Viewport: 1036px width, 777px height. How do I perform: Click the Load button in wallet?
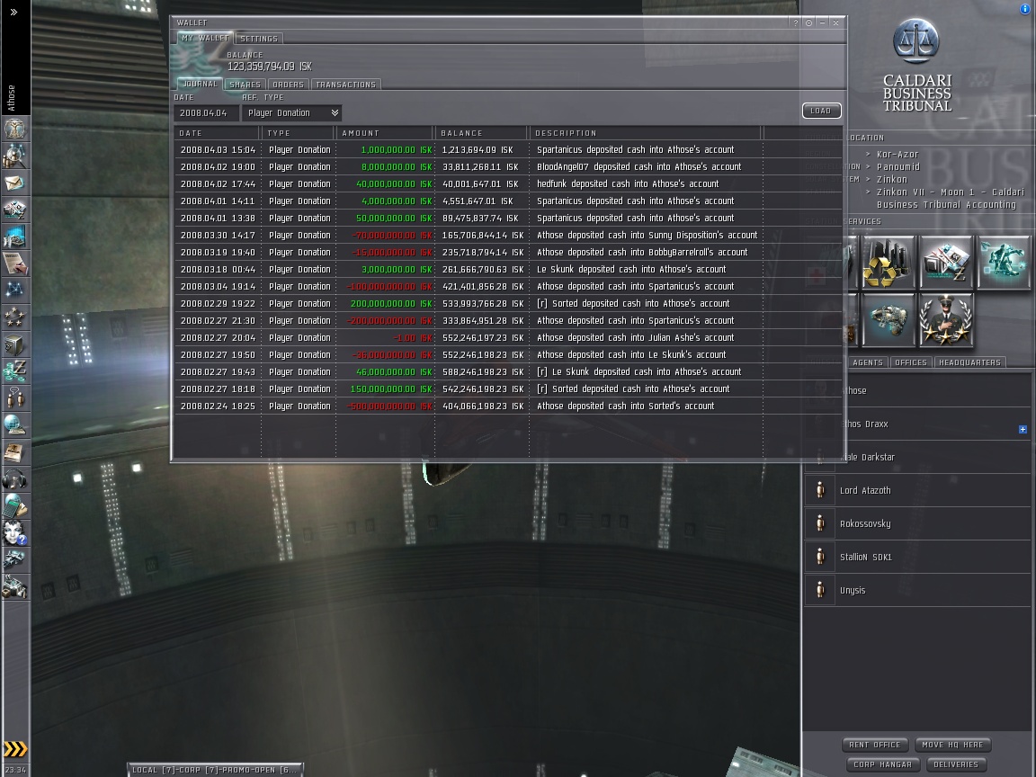(821, 111)
